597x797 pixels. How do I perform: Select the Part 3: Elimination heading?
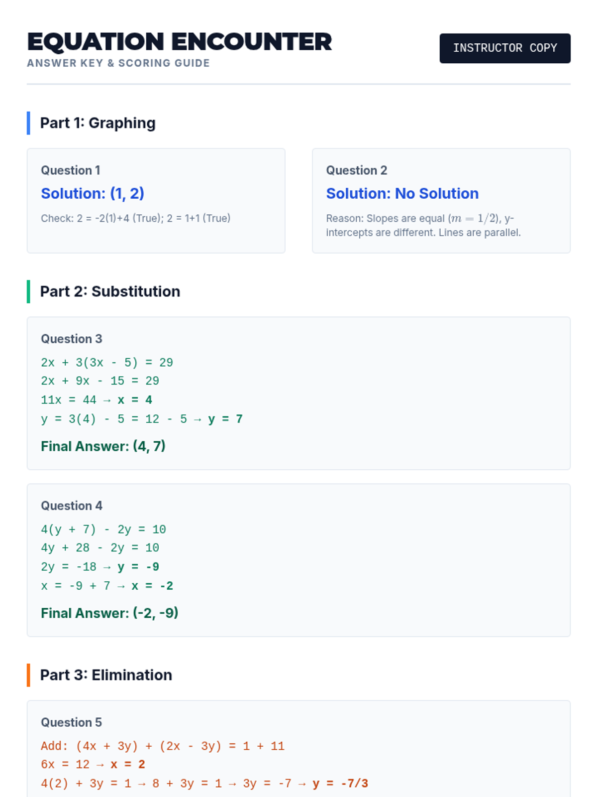point(106,675)
